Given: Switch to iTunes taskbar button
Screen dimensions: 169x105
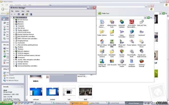Looking at the screenshot, I should coord(42,103).
